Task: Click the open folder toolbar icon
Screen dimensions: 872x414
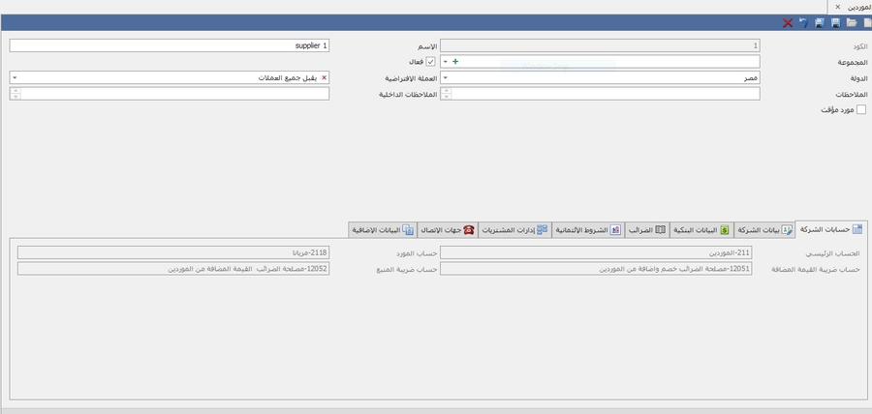Action: (851, 22)
